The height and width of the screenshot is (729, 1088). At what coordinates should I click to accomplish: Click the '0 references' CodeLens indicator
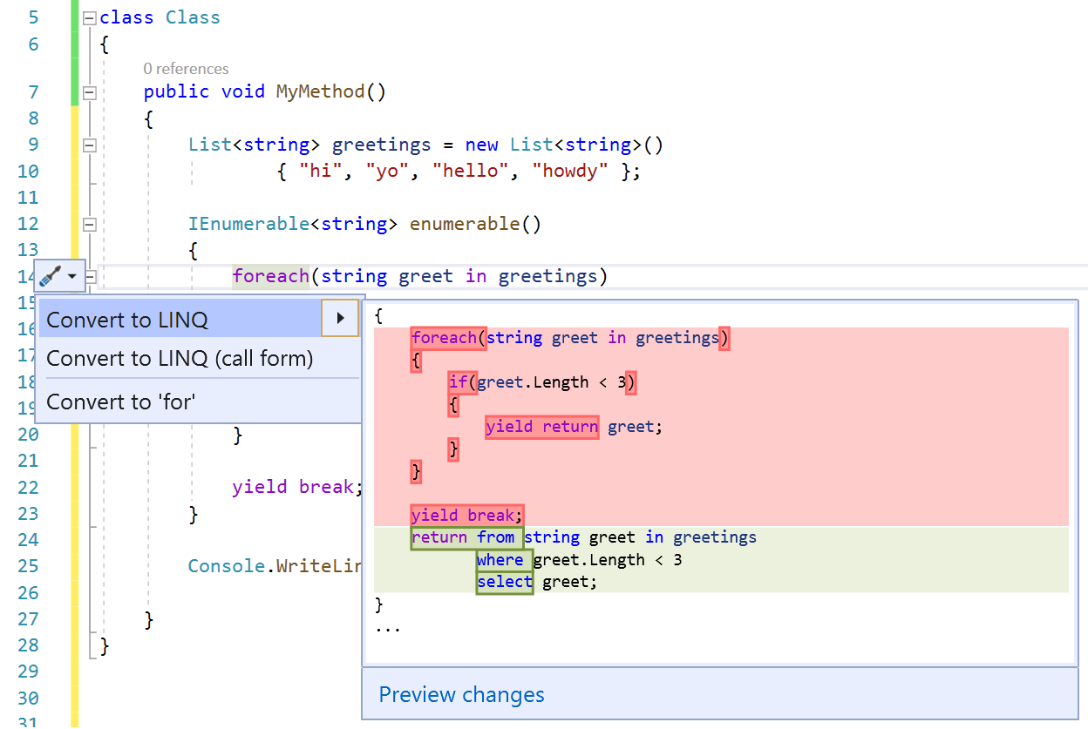coord(185,68)
